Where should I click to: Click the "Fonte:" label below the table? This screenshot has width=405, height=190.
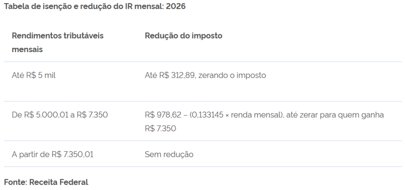[15, 182]
